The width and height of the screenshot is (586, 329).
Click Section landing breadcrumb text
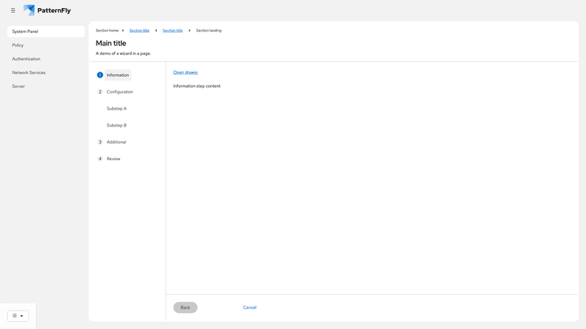(x=209, y=31)
